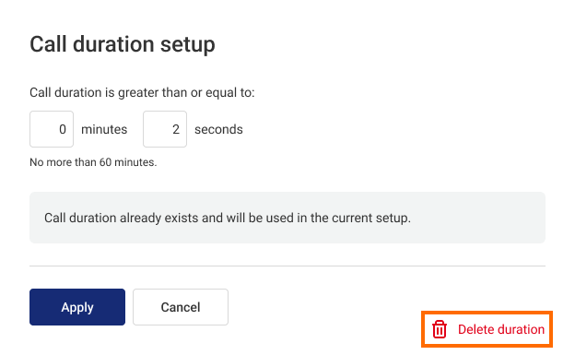Apply the call duration setup
The width and height of the screenshot is (575, 355).
click(77, 307)
